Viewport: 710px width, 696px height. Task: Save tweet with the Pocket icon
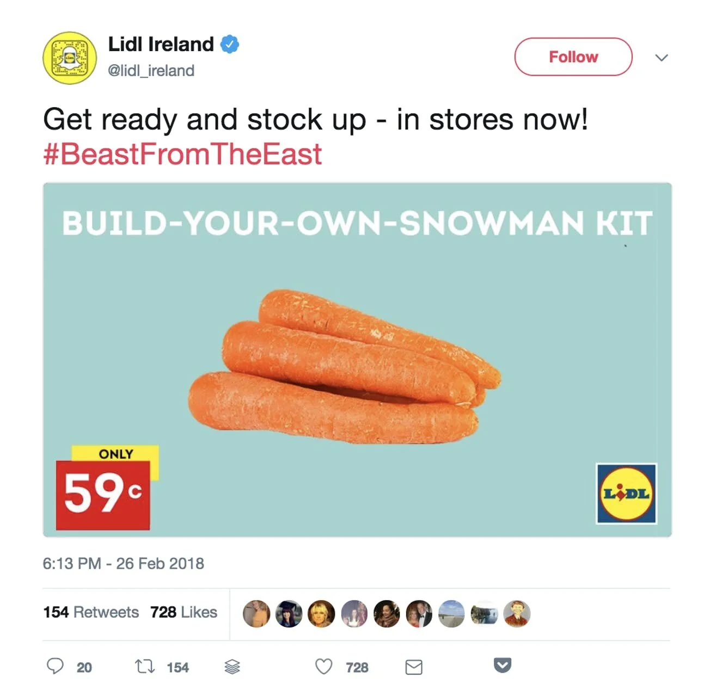(503, 665)
